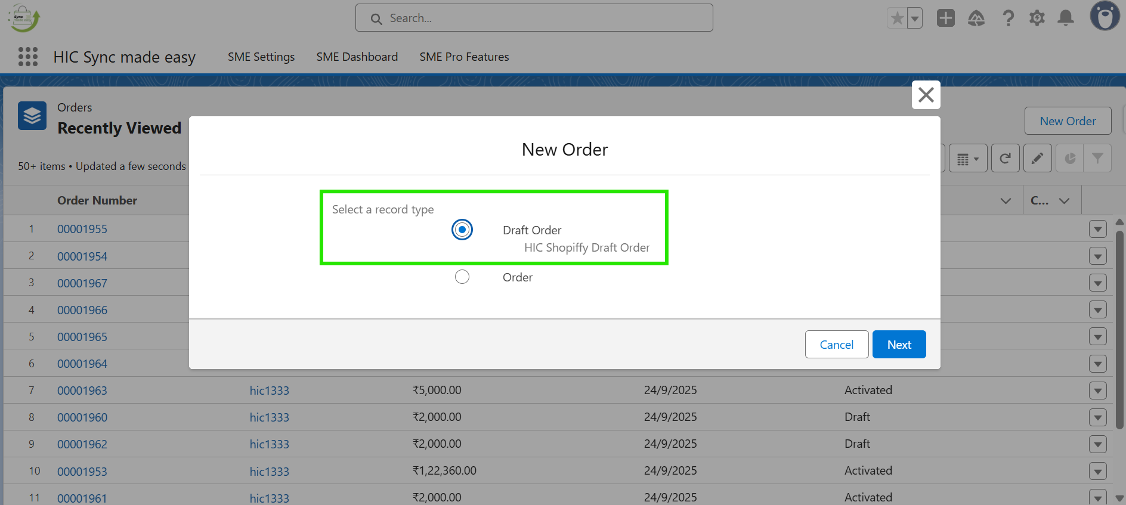The width and height of the screenshot is (1126, 505).
Task: Open order 00001966 link
Action: (82, 310)
